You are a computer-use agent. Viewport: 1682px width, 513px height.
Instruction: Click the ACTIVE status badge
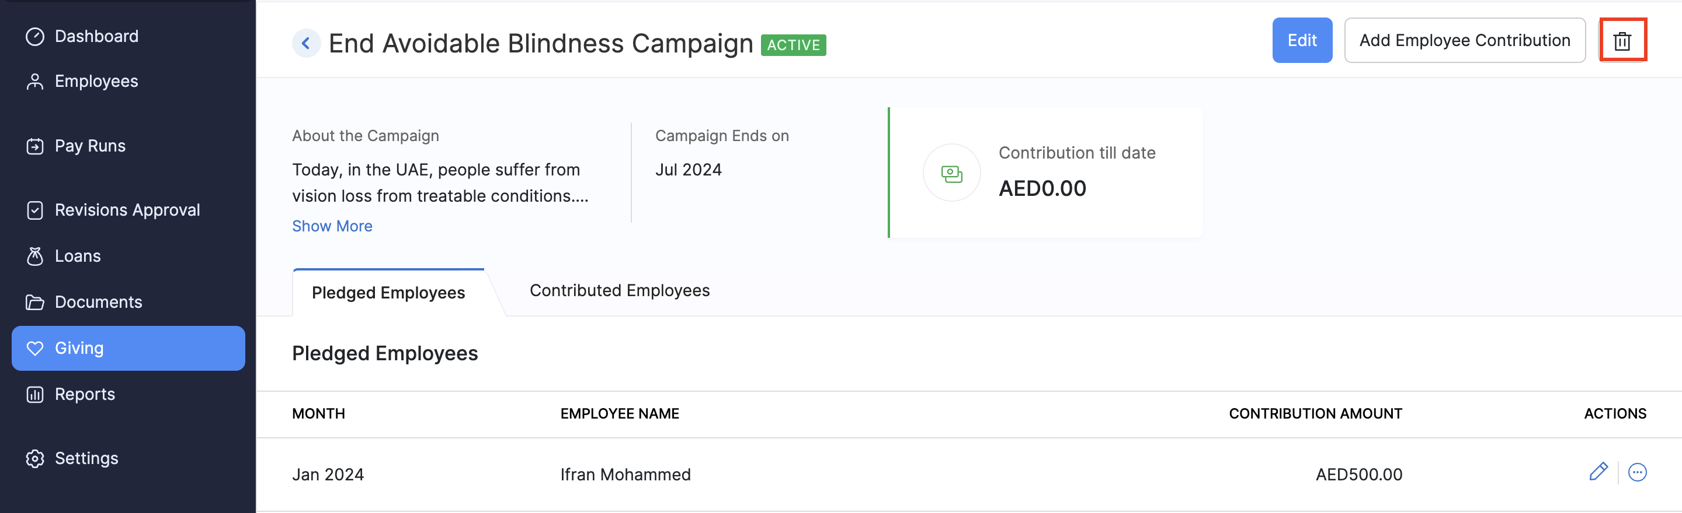(x=793, y=45)
